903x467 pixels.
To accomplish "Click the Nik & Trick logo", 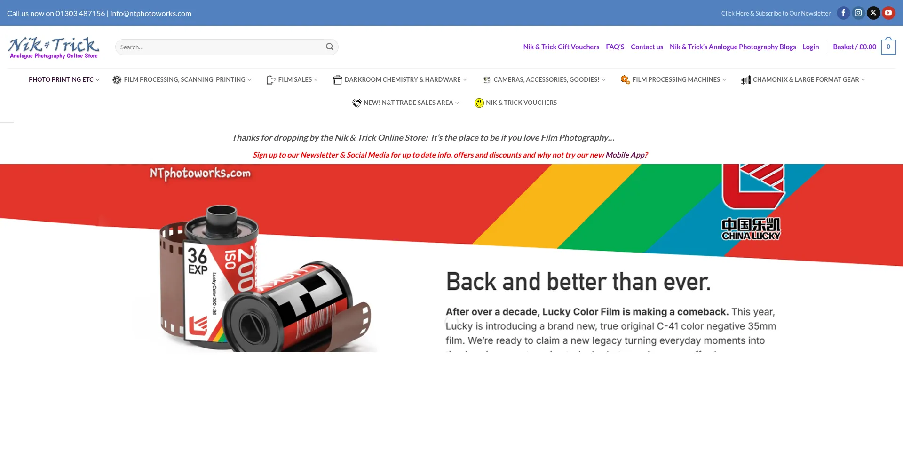I will coord(54,47).
